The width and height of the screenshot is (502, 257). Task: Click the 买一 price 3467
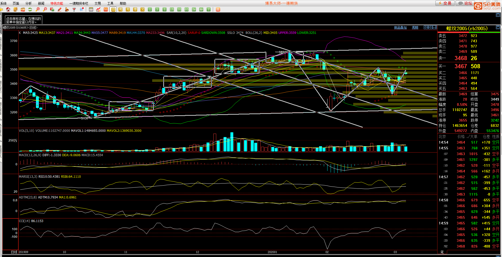coord(461,66)
